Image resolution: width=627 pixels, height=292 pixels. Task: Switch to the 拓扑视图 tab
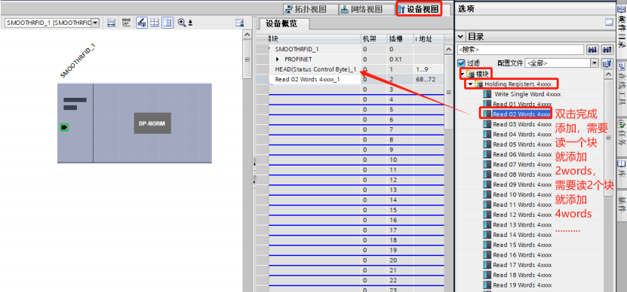tap(310, 9)
